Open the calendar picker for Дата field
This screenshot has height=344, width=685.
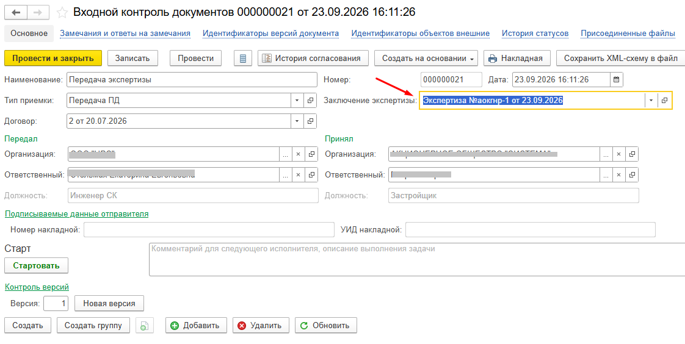coord(617,79)
